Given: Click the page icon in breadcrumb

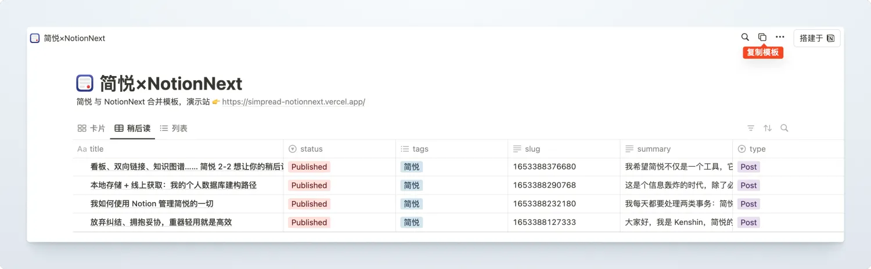Looking at the screenshot, I should [35, 38].
